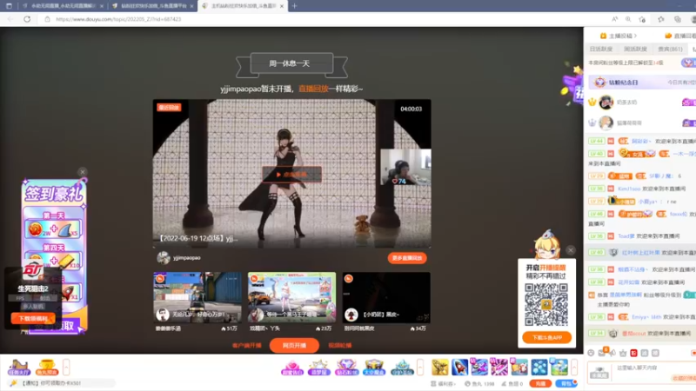The image size is (696, 391).
Task: Reload the page with the refresh icon
Action: (27, 19)
